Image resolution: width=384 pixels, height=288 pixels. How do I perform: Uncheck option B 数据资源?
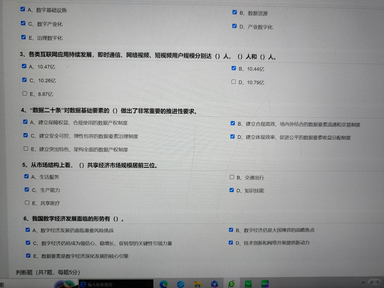click(234, 12)
